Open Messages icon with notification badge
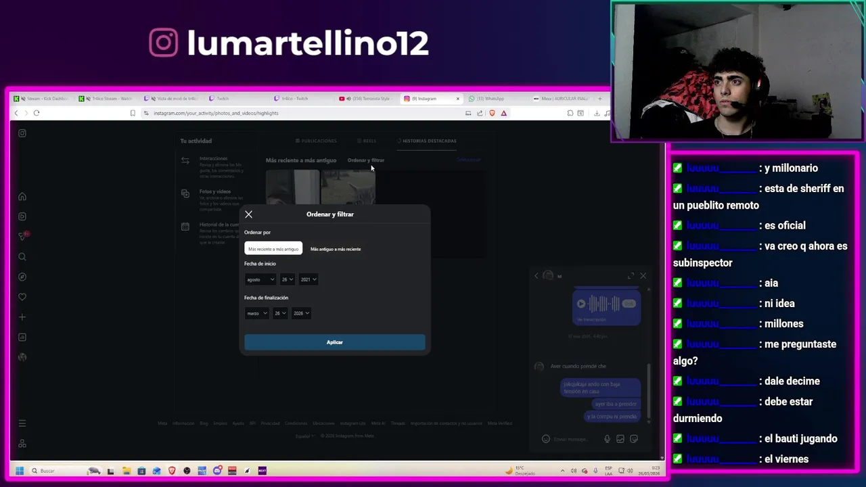Screen dimensions: 866x487 [23, 236]
